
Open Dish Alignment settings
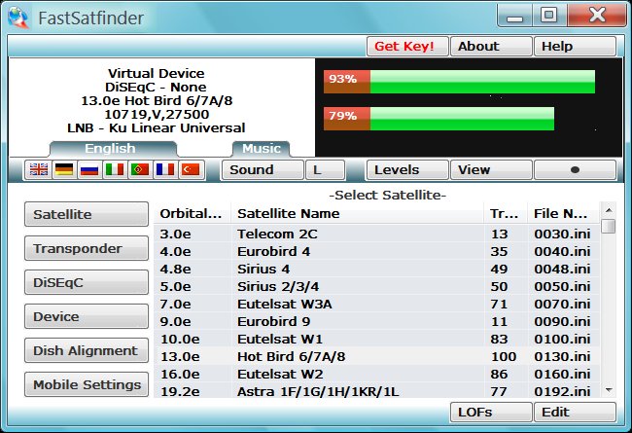click(x=87, y=350)
